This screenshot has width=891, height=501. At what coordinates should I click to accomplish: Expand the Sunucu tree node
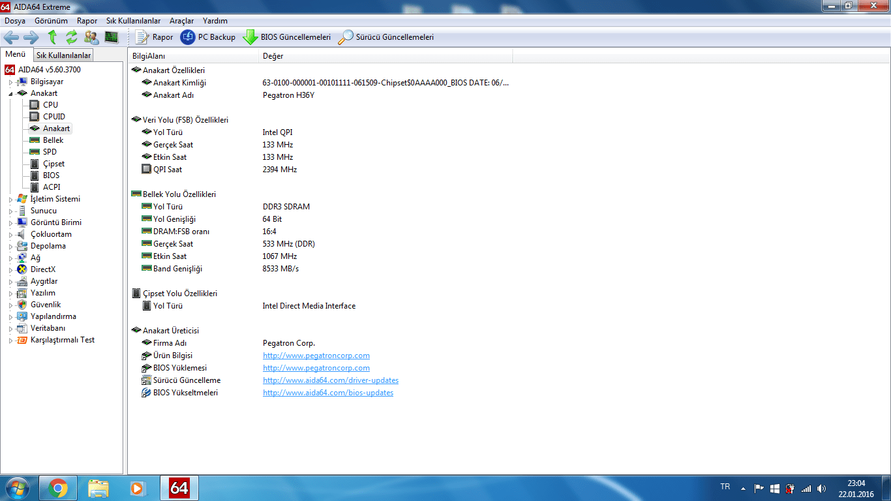10,211
